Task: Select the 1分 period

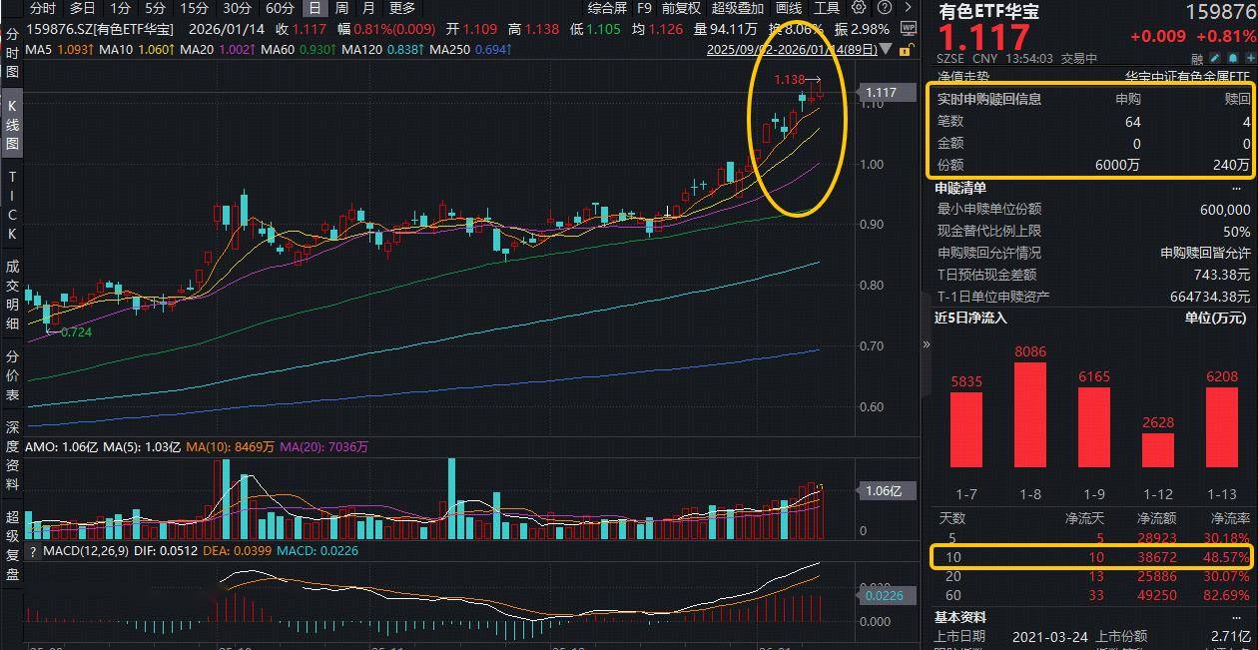Action: click(x=120, y=7)
